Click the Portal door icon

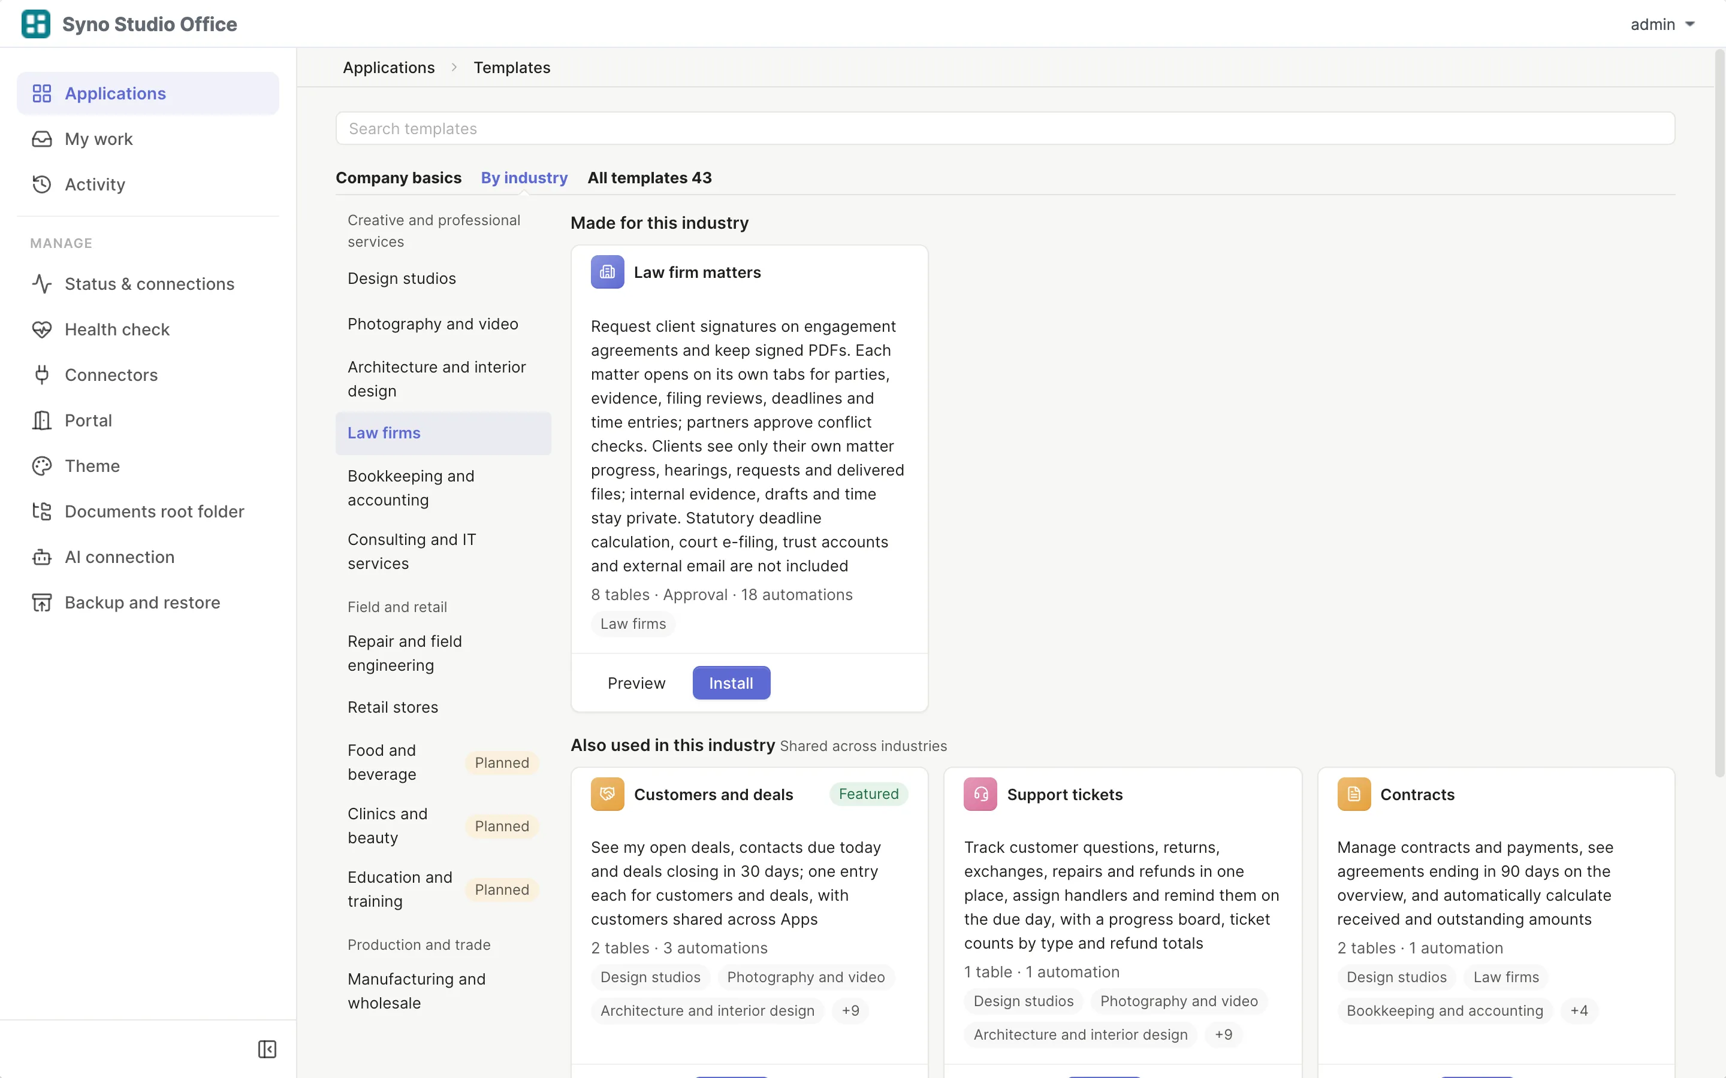coord(42,420)
